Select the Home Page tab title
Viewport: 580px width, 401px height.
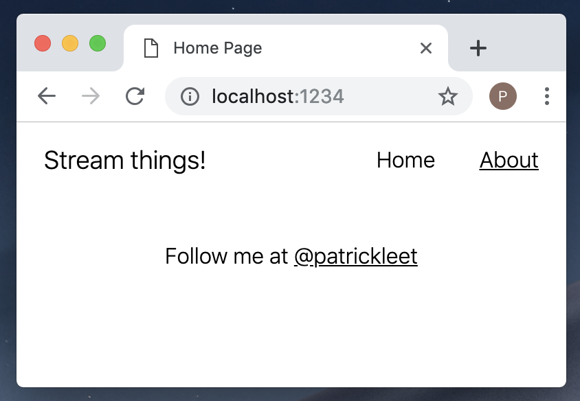(217, 48)
